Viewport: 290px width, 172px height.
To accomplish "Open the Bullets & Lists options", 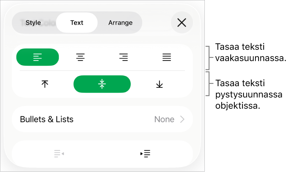I will point(47,119).
